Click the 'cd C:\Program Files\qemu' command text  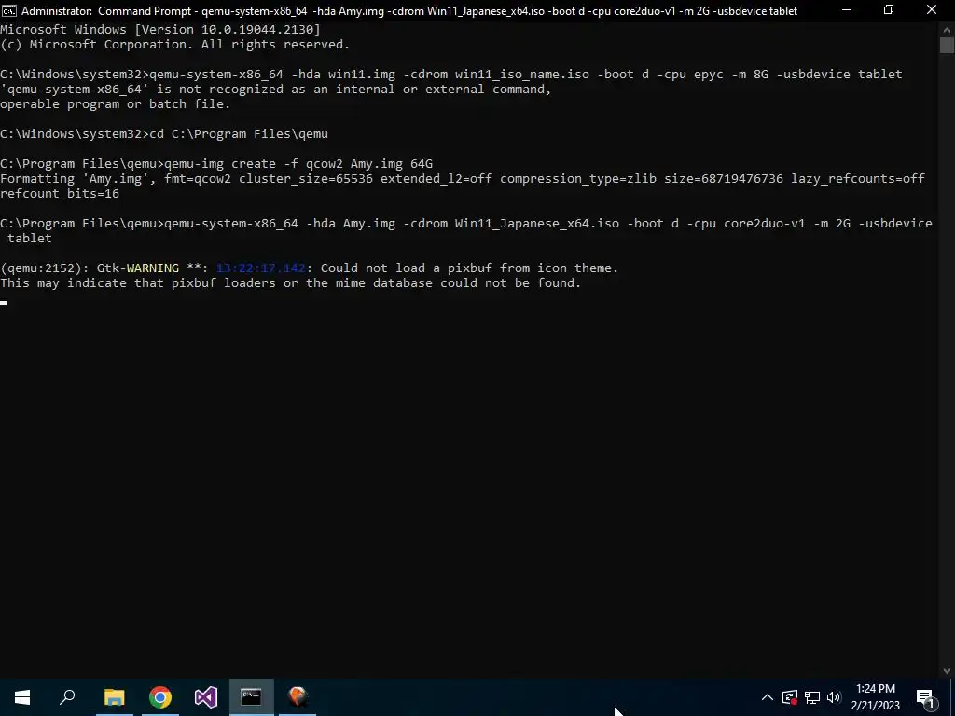coord(239,134)
